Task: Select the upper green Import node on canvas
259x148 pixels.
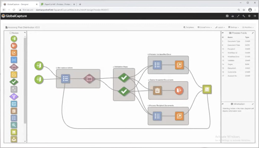Action: (39, 66)
